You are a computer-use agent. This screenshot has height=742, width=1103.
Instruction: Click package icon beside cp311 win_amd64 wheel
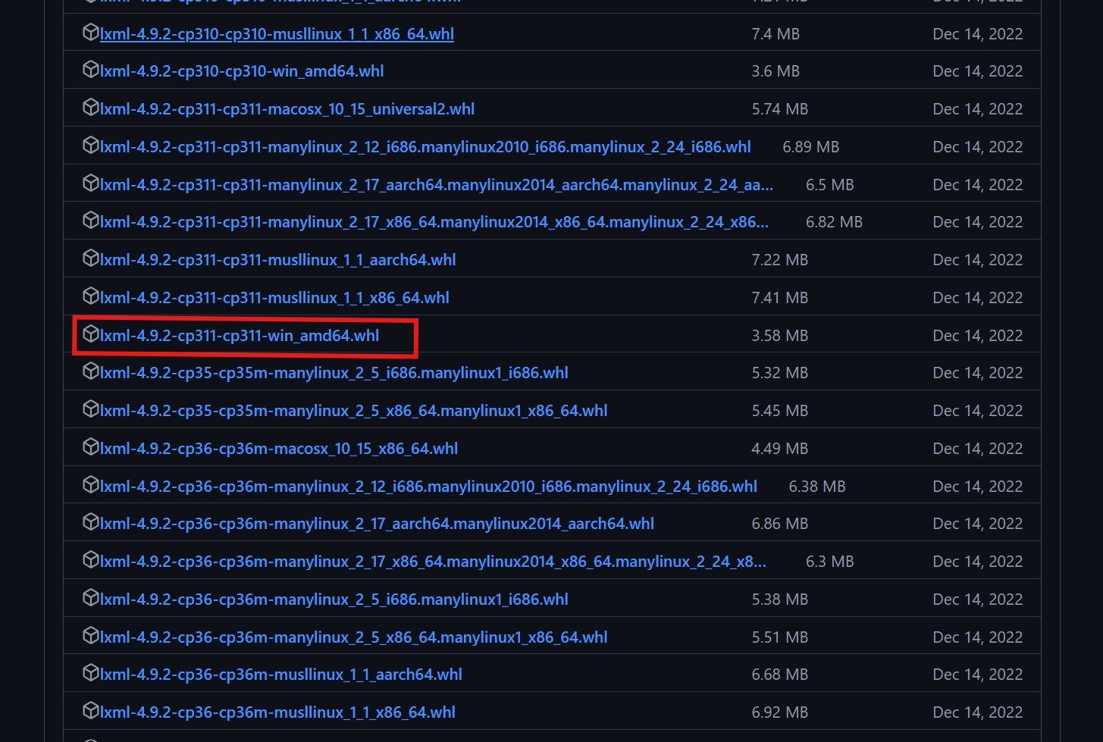(x=90, y=334)
